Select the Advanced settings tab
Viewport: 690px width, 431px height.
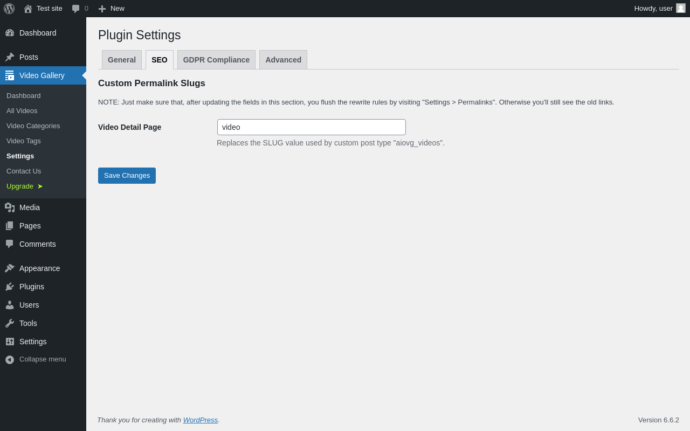(x=283, y=60)
